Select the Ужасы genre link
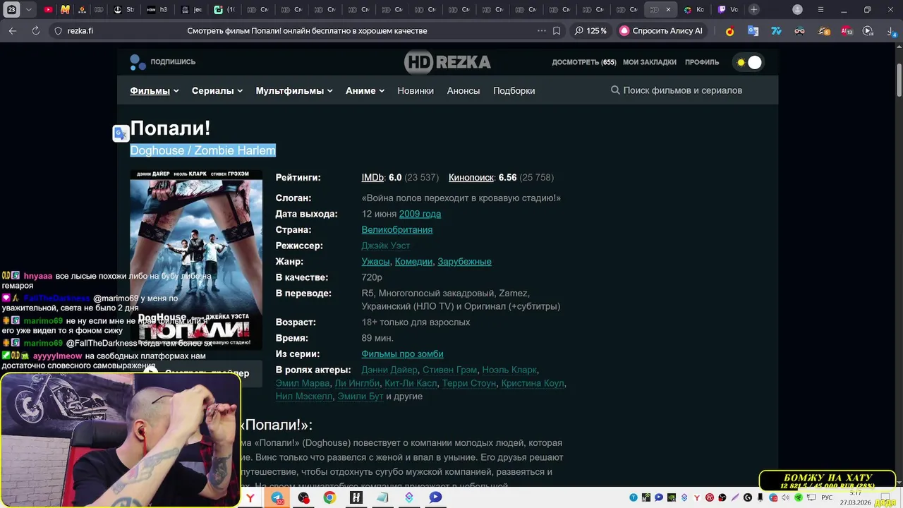 [376, 262]
